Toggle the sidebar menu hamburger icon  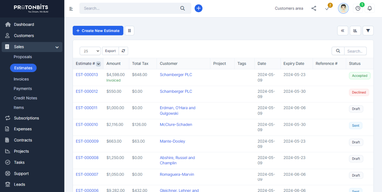coord(71,8)
